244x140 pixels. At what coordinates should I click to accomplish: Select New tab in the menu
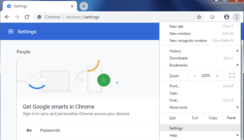click(x=200, y=26)
